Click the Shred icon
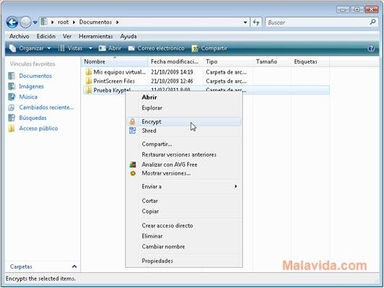Image resolution: width=384 pixels, height=288 pixels. [132, 131]
